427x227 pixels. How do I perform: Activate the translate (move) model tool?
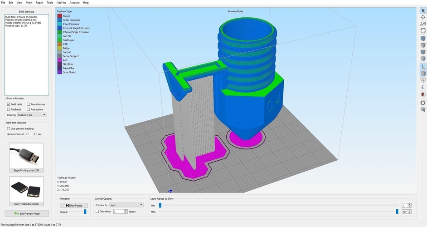pos(422,17)
